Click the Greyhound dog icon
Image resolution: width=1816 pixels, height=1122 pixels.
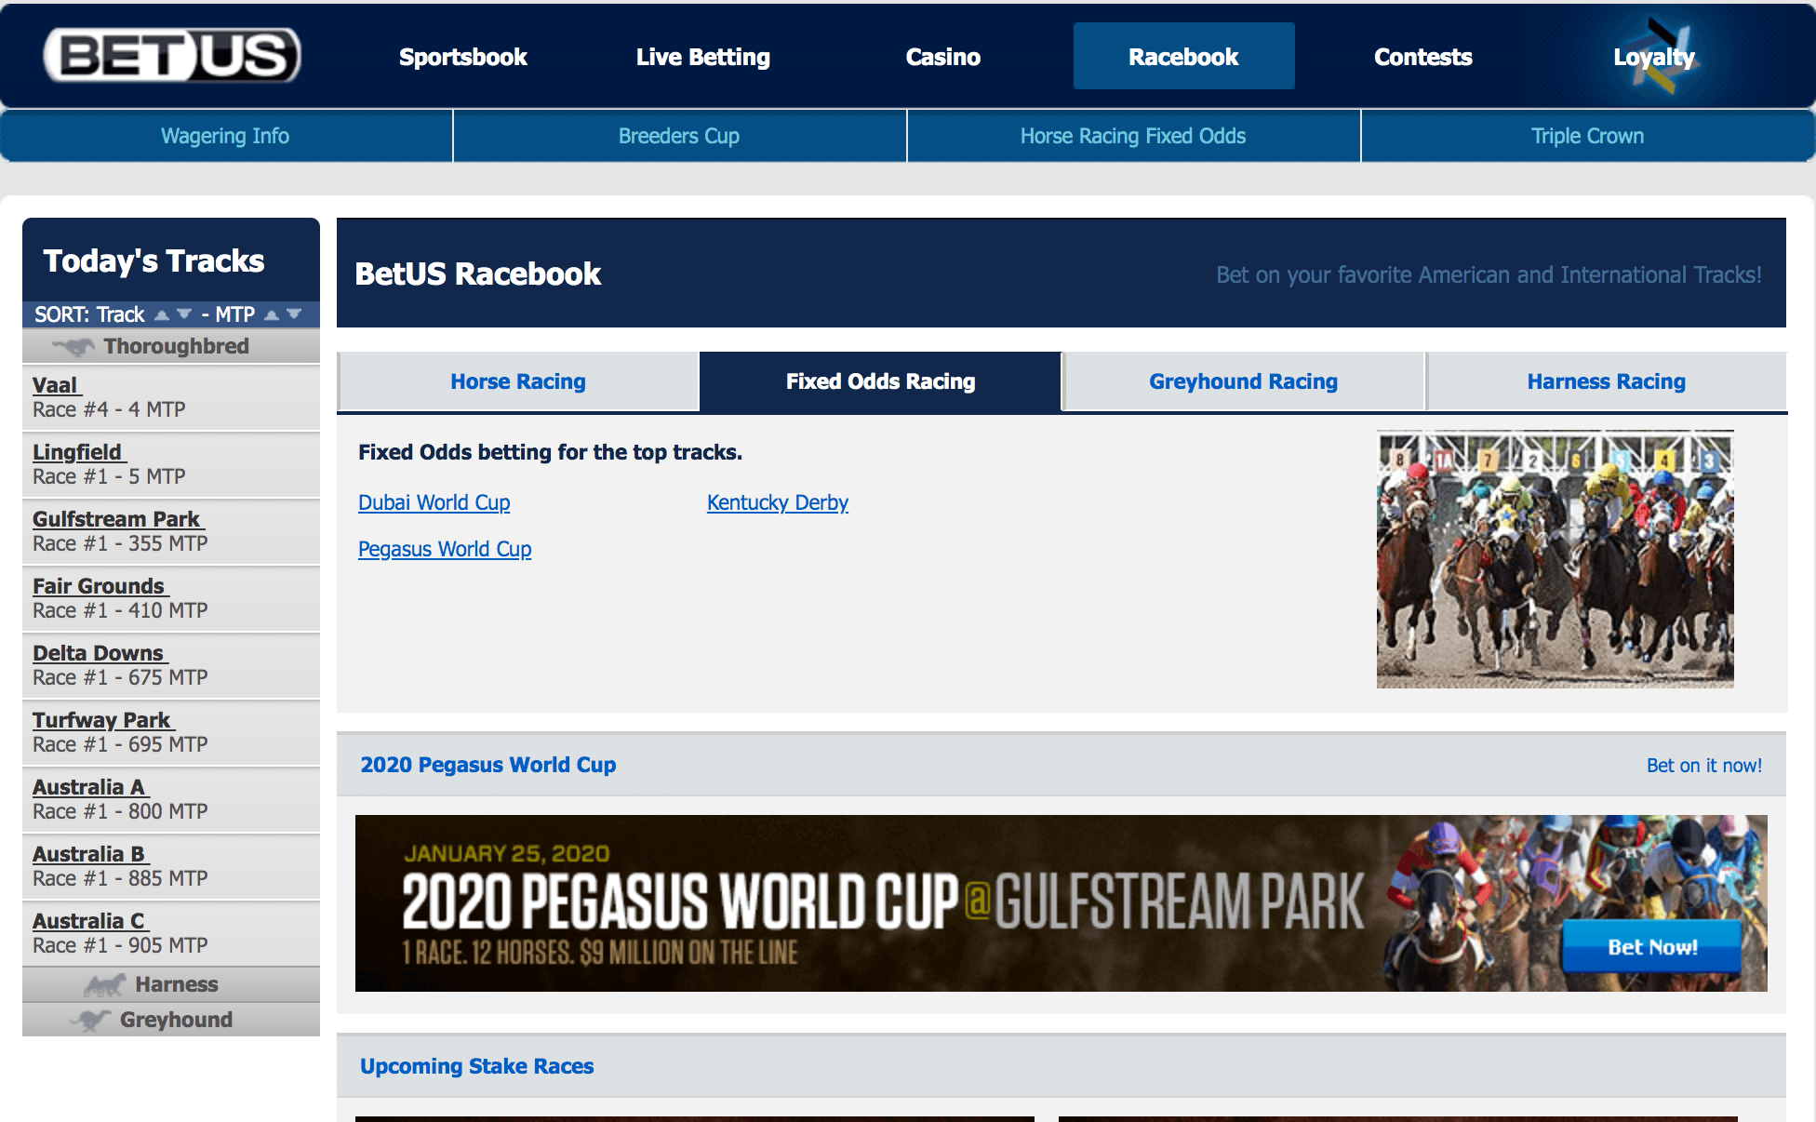(x=92, y=1019)
